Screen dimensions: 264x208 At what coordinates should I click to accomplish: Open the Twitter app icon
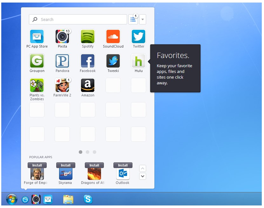click(139, 36)
